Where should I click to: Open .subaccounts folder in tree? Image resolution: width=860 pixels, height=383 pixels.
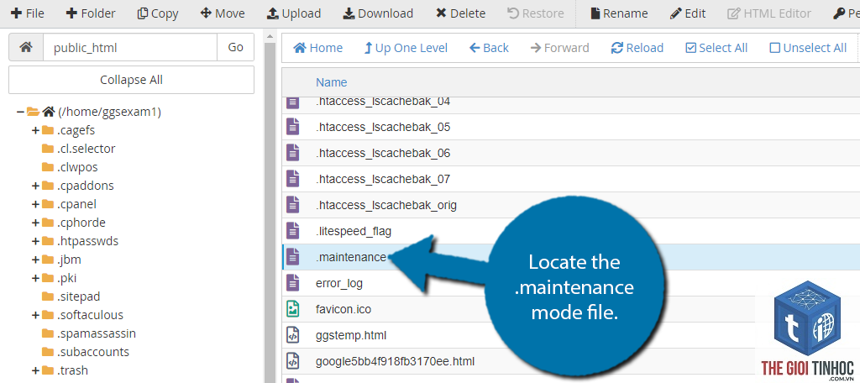coord(92,352)
